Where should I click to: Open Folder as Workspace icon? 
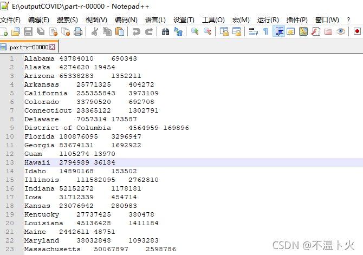coord(328,32)
